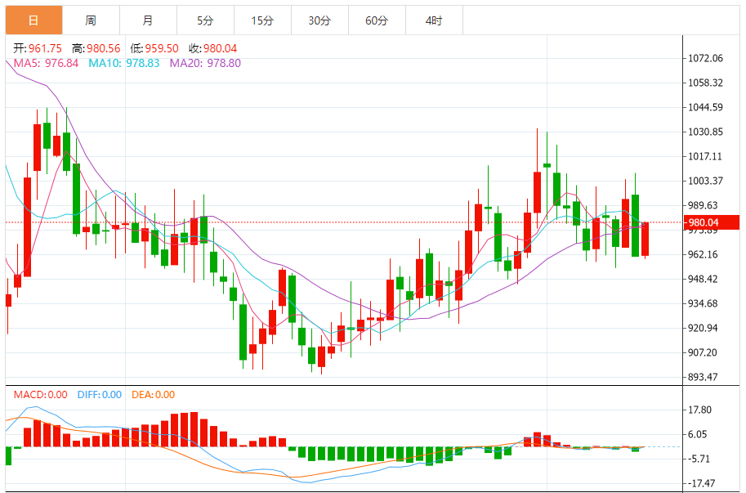The image size is (746, 493).
Task: Click the high price 980.56 value
Action: coord(103,48)
